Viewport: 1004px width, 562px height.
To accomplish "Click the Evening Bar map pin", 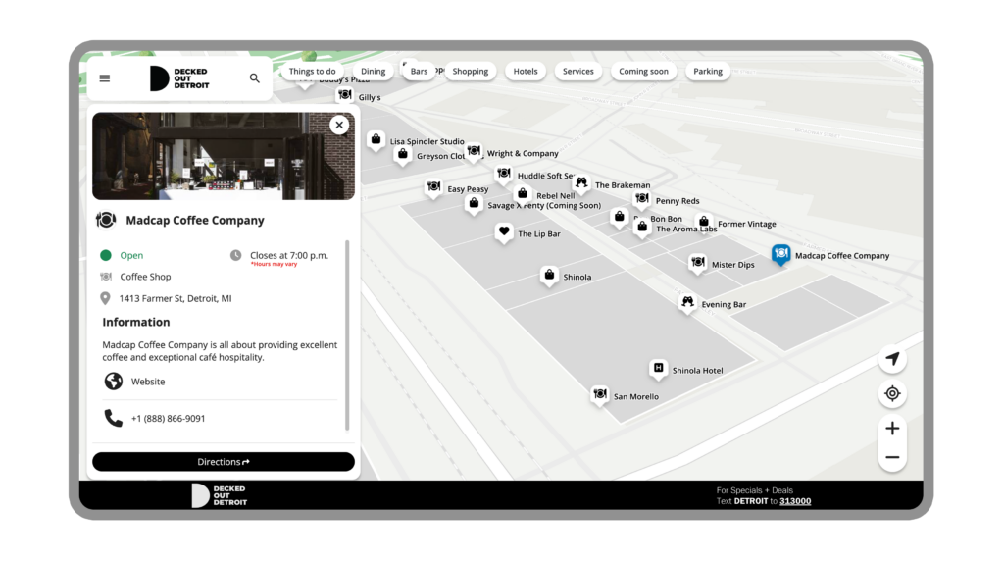I will (687, 302).
